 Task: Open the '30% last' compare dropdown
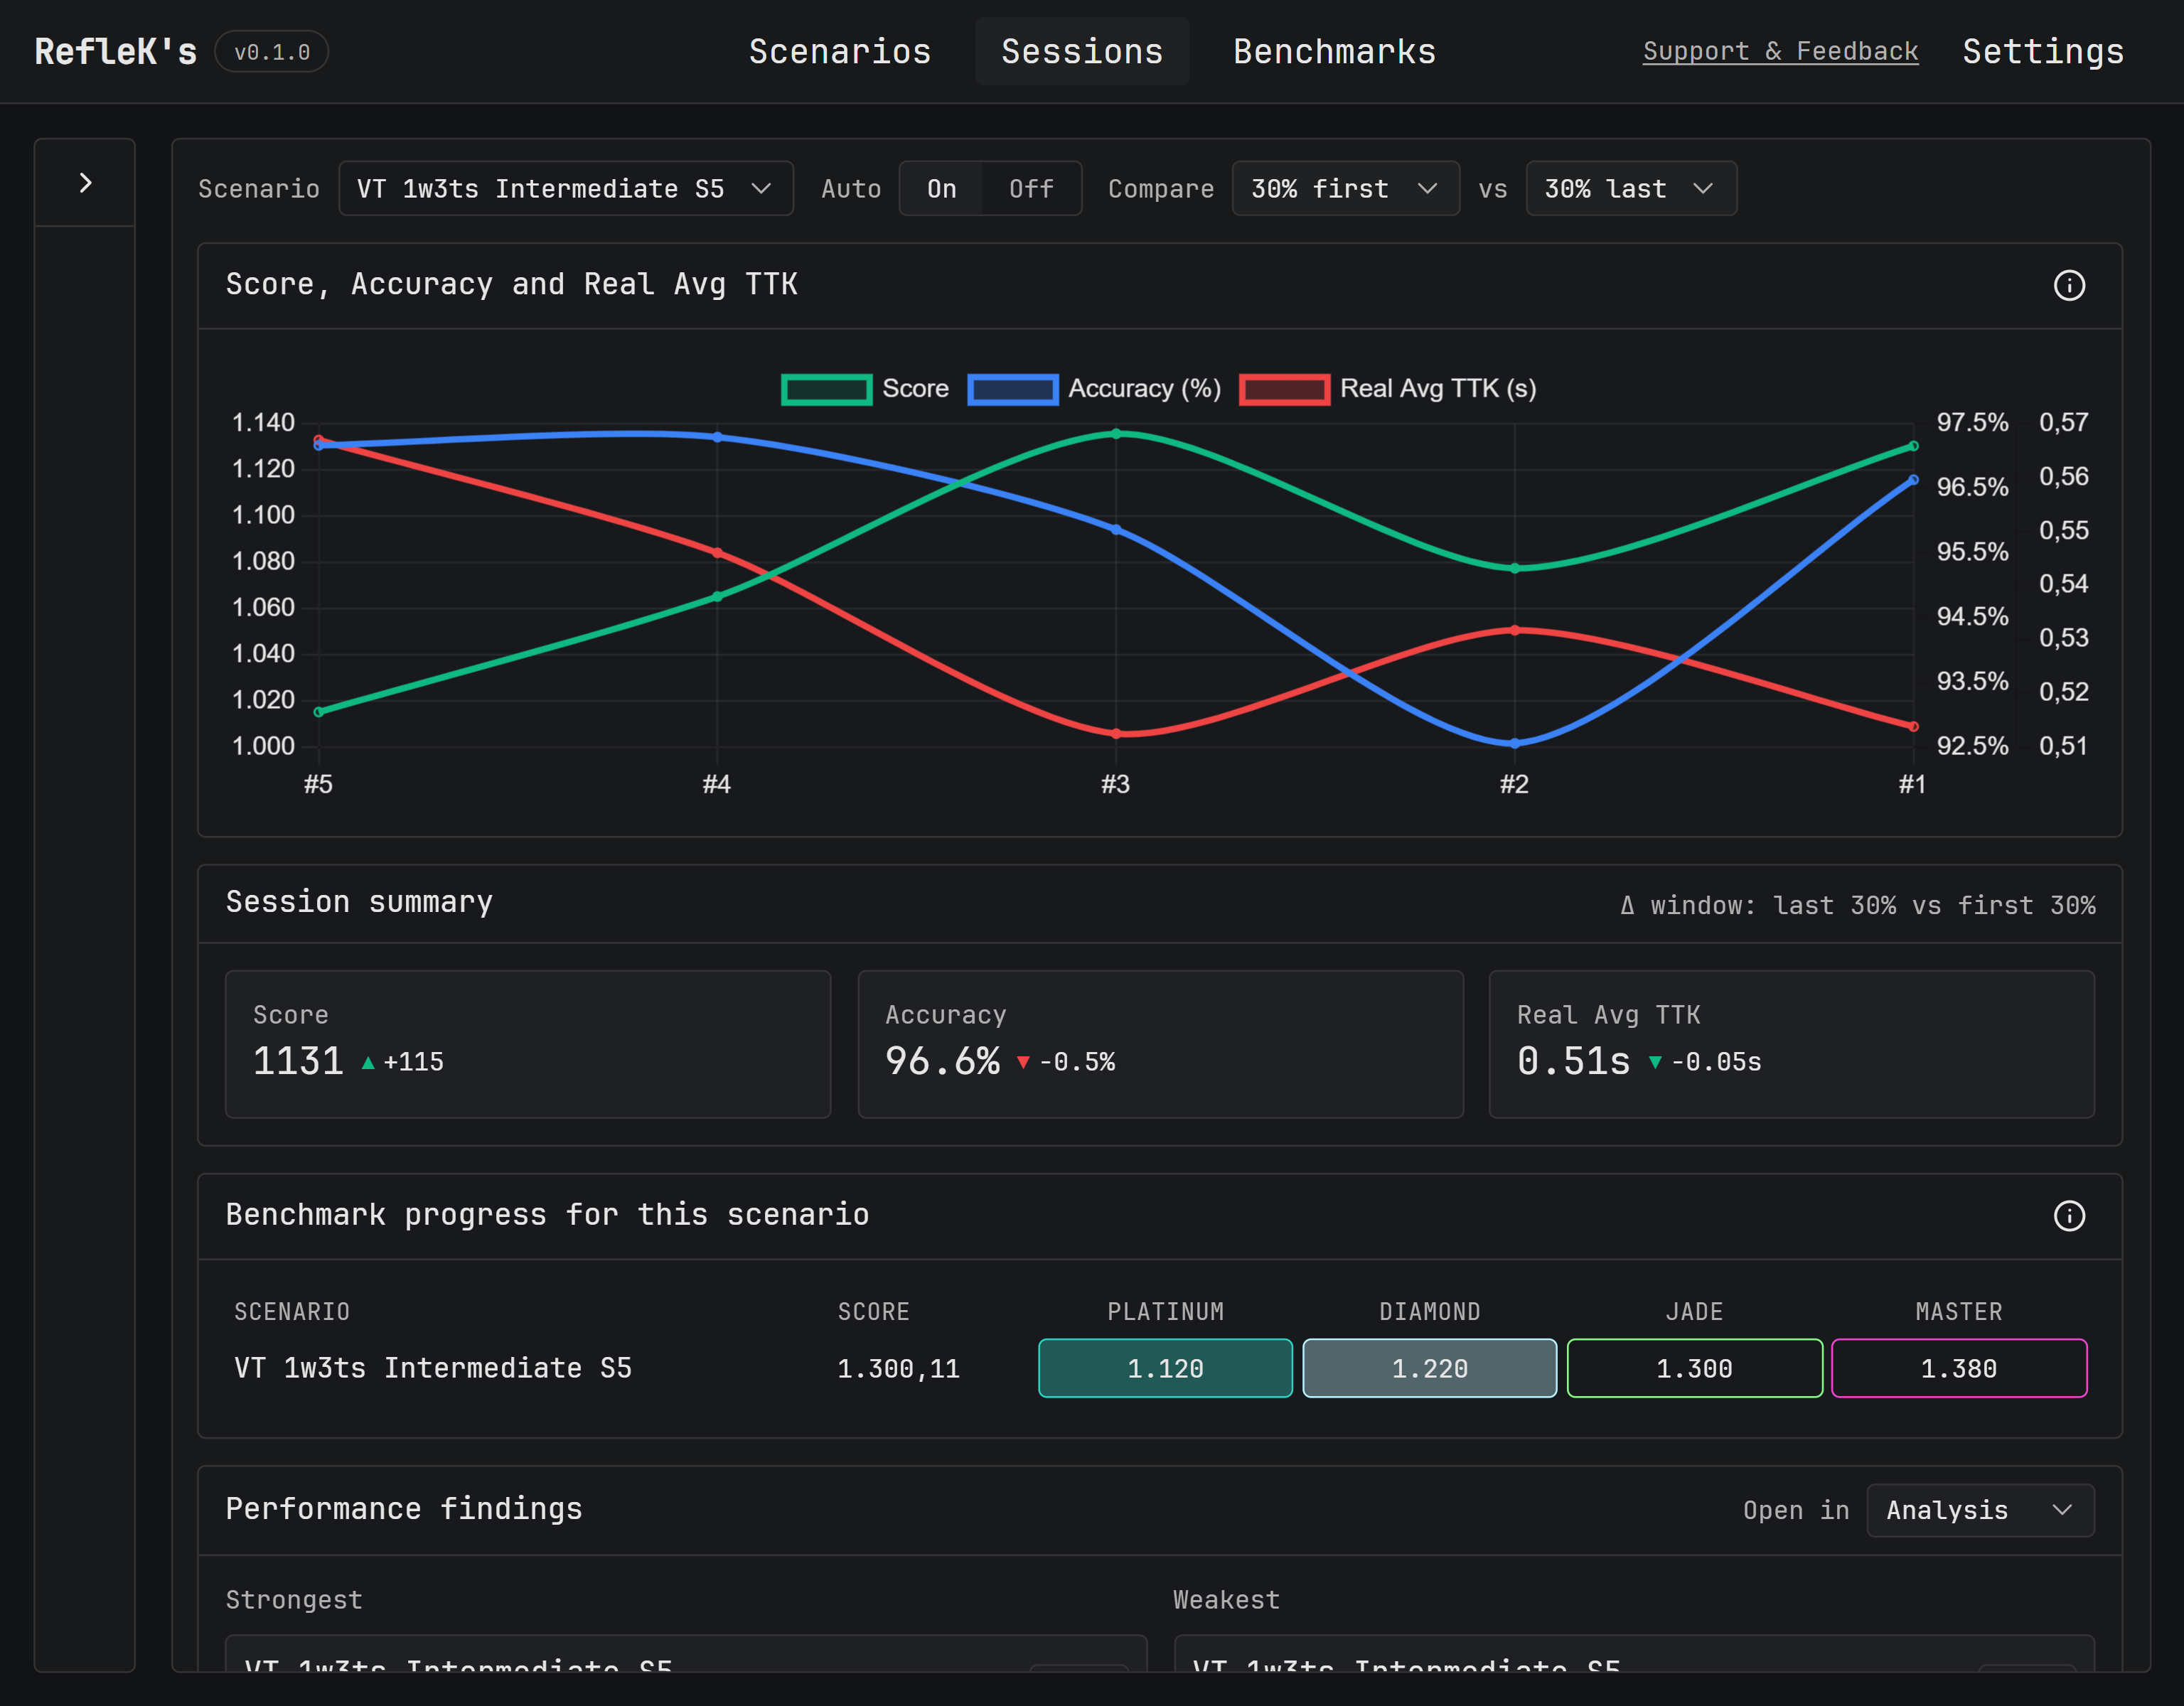pyautogui.click(x=1630, y=189)
